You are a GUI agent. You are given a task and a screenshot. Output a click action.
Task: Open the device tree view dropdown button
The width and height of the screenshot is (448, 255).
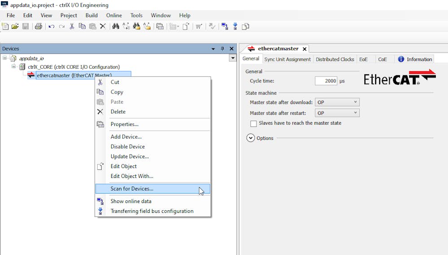click(233, 58)
